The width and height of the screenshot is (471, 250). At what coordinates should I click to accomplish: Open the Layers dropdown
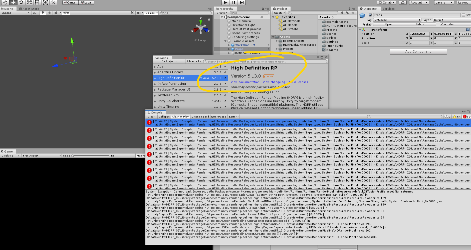pos(444,2)
